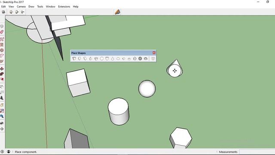275x155 pixels.
Task: Click the 'Place component.' status text
Action: [x=26, y=152]
